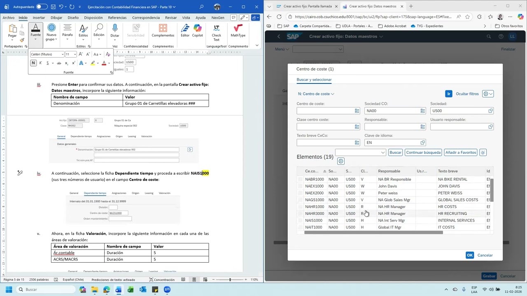Increase font size with A-up icon
527x296 pixels.
(x=81, y=54)
